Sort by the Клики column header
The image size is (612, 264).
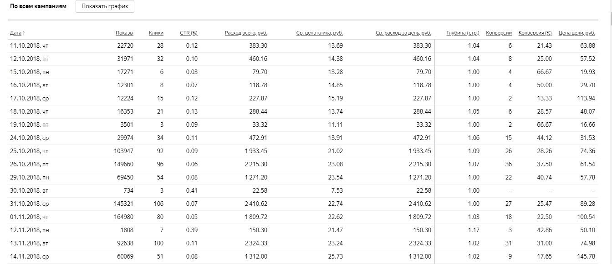click(156, 33)
